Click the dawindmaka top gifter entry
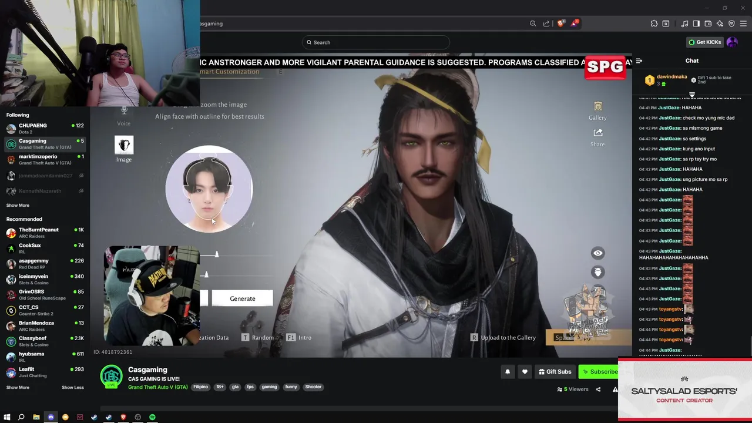 point(666,80)
